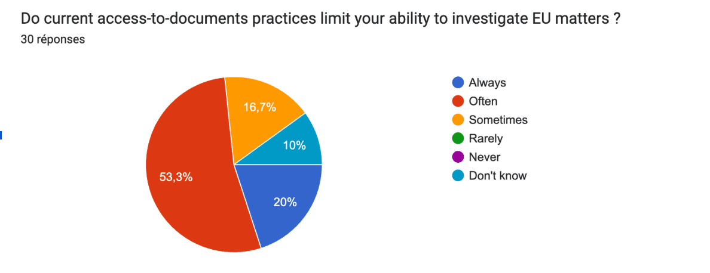The height and width of the screenshot is (273, 710).
Task: Click the green Rarely legend dot
Action: [458, 138]
